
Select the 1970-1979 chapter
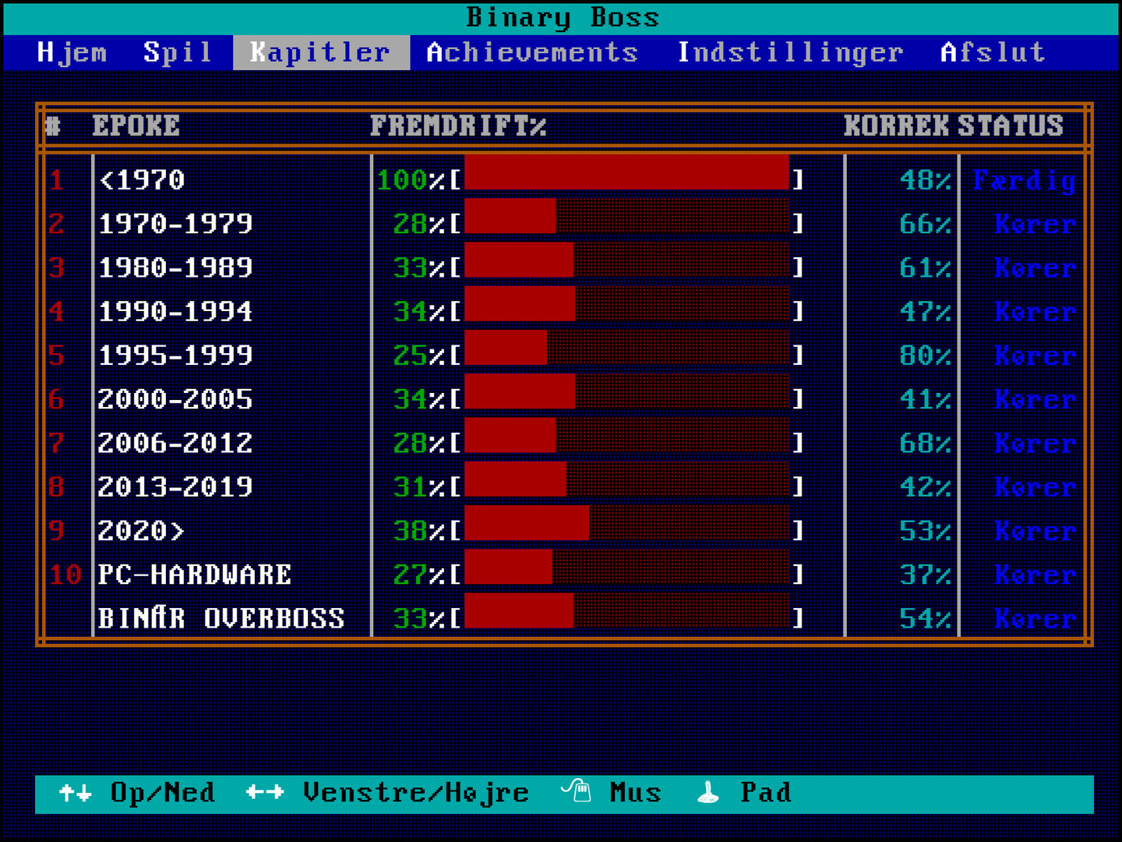pos(175,224)
